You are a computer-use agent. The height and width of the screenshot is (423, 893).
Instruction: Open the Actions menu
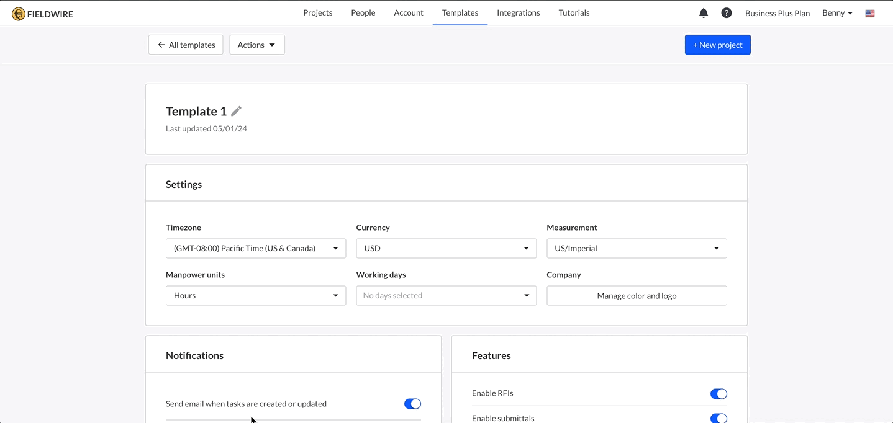tap(256, 44)
